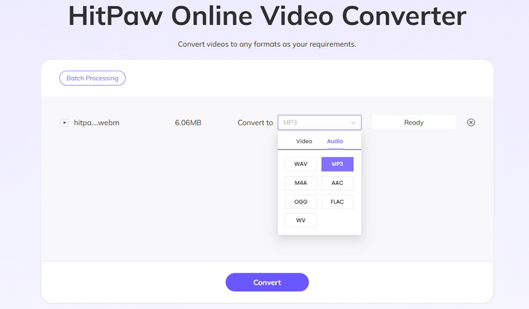Choose M4A output format
Screen dimensions: 529x309
pyautogui.click(x=300, y=183)
